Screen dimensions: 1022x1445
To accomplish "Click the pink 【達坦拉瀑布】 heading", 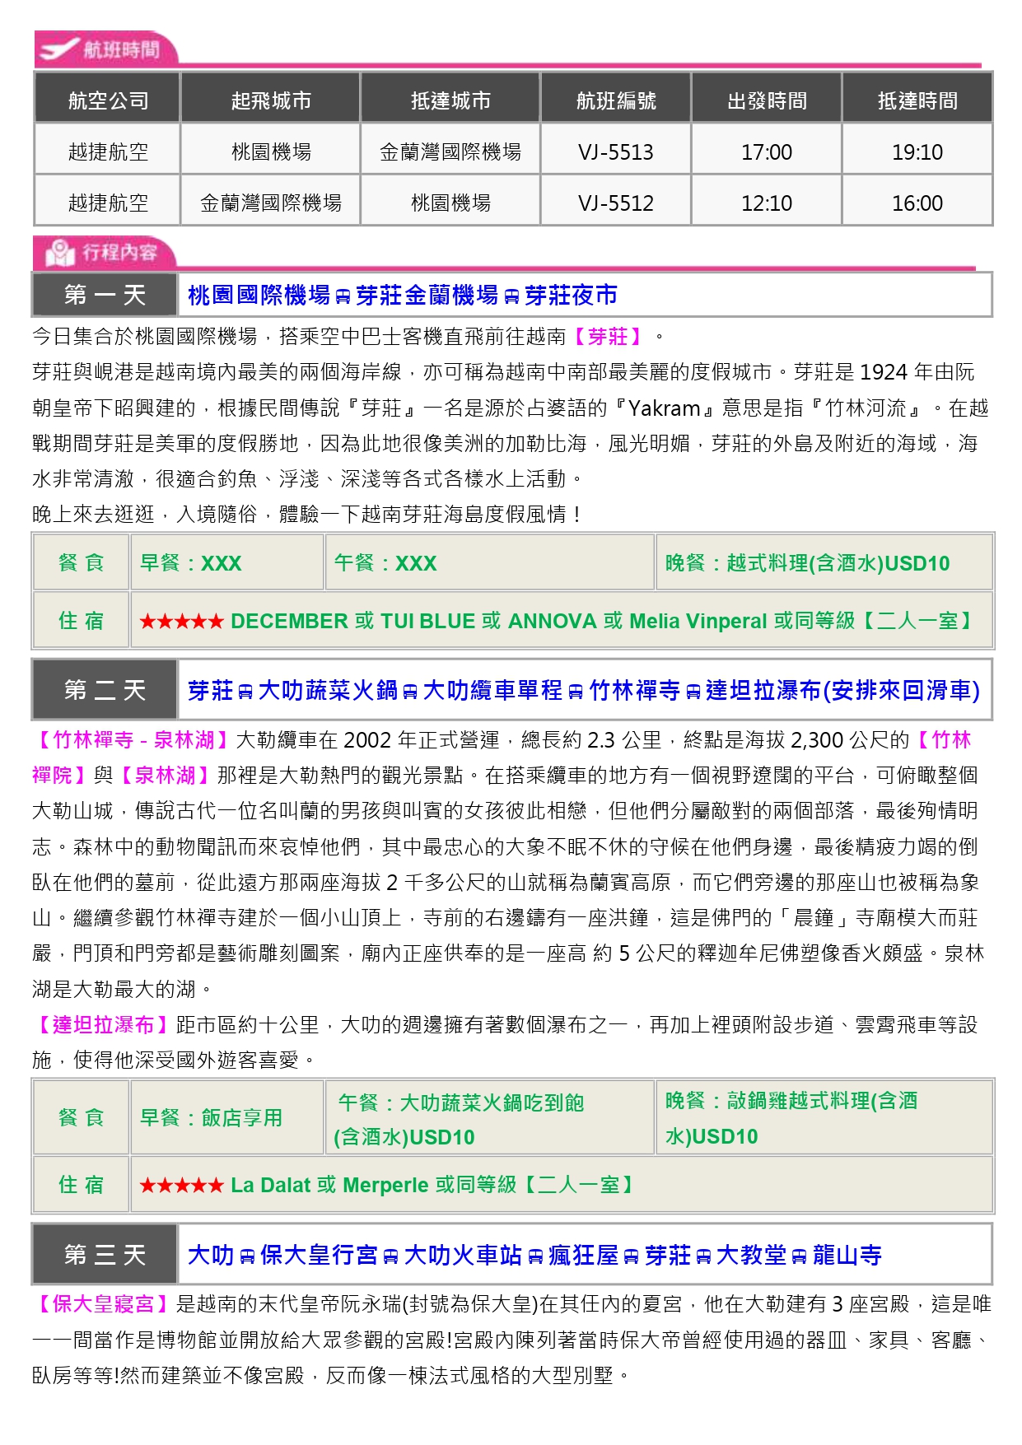I will pos(103,1024).
